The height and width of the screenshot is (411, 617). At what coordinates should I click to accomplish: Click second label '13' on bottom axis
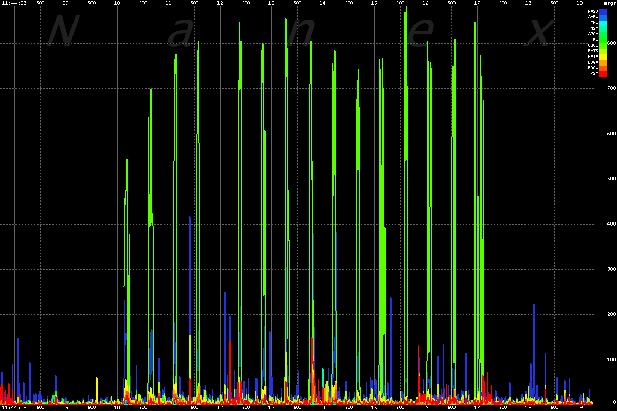271,408
